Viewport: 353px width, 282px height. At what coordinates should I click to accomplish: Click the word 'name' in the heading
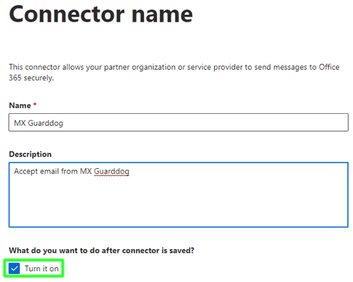point(163,15)
